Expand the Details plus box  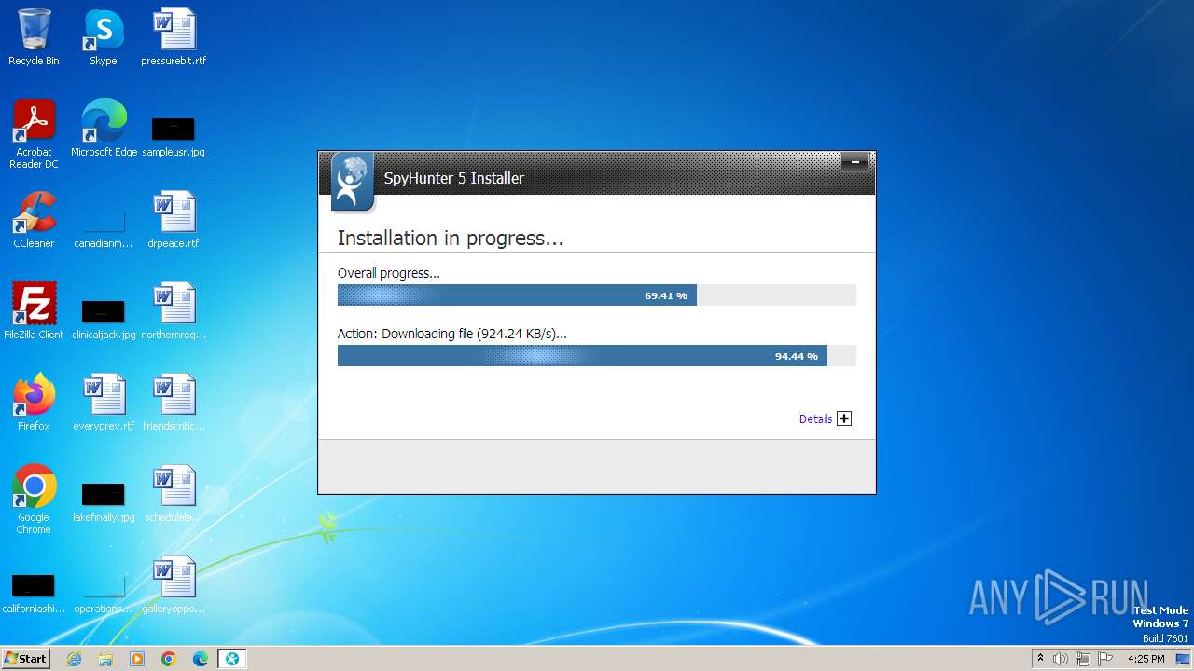click(x=844, y=418)
